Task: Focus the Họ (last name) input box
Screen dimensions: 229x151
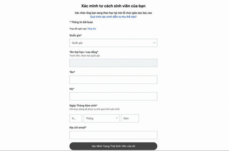Action: coord(113,96)
